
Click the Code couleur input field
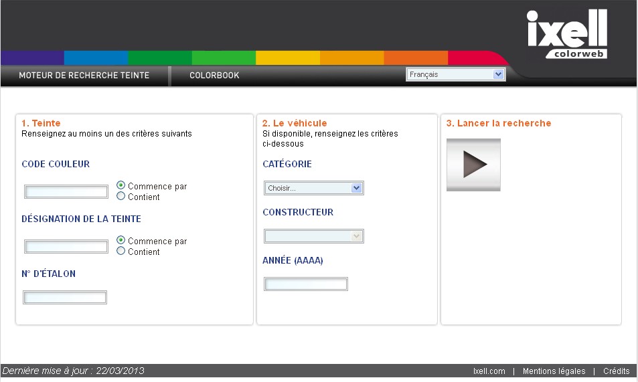pyautogui.click(x=66, y=192)
